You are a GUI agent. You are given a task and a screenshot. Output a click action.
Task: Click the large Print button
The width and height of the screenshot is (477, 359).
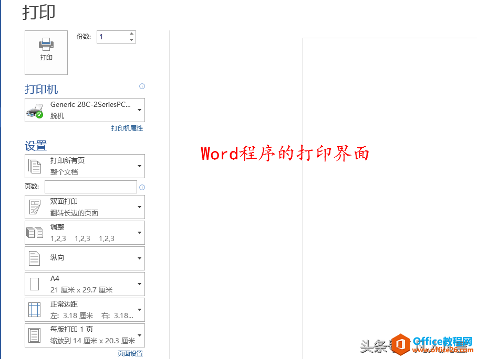[46, 52]
